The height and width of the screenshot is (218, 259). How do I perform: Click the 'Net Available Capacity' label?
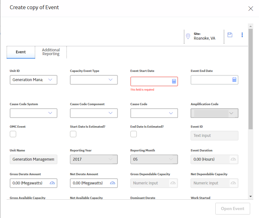pyautogui.click(x=86, y=198)
